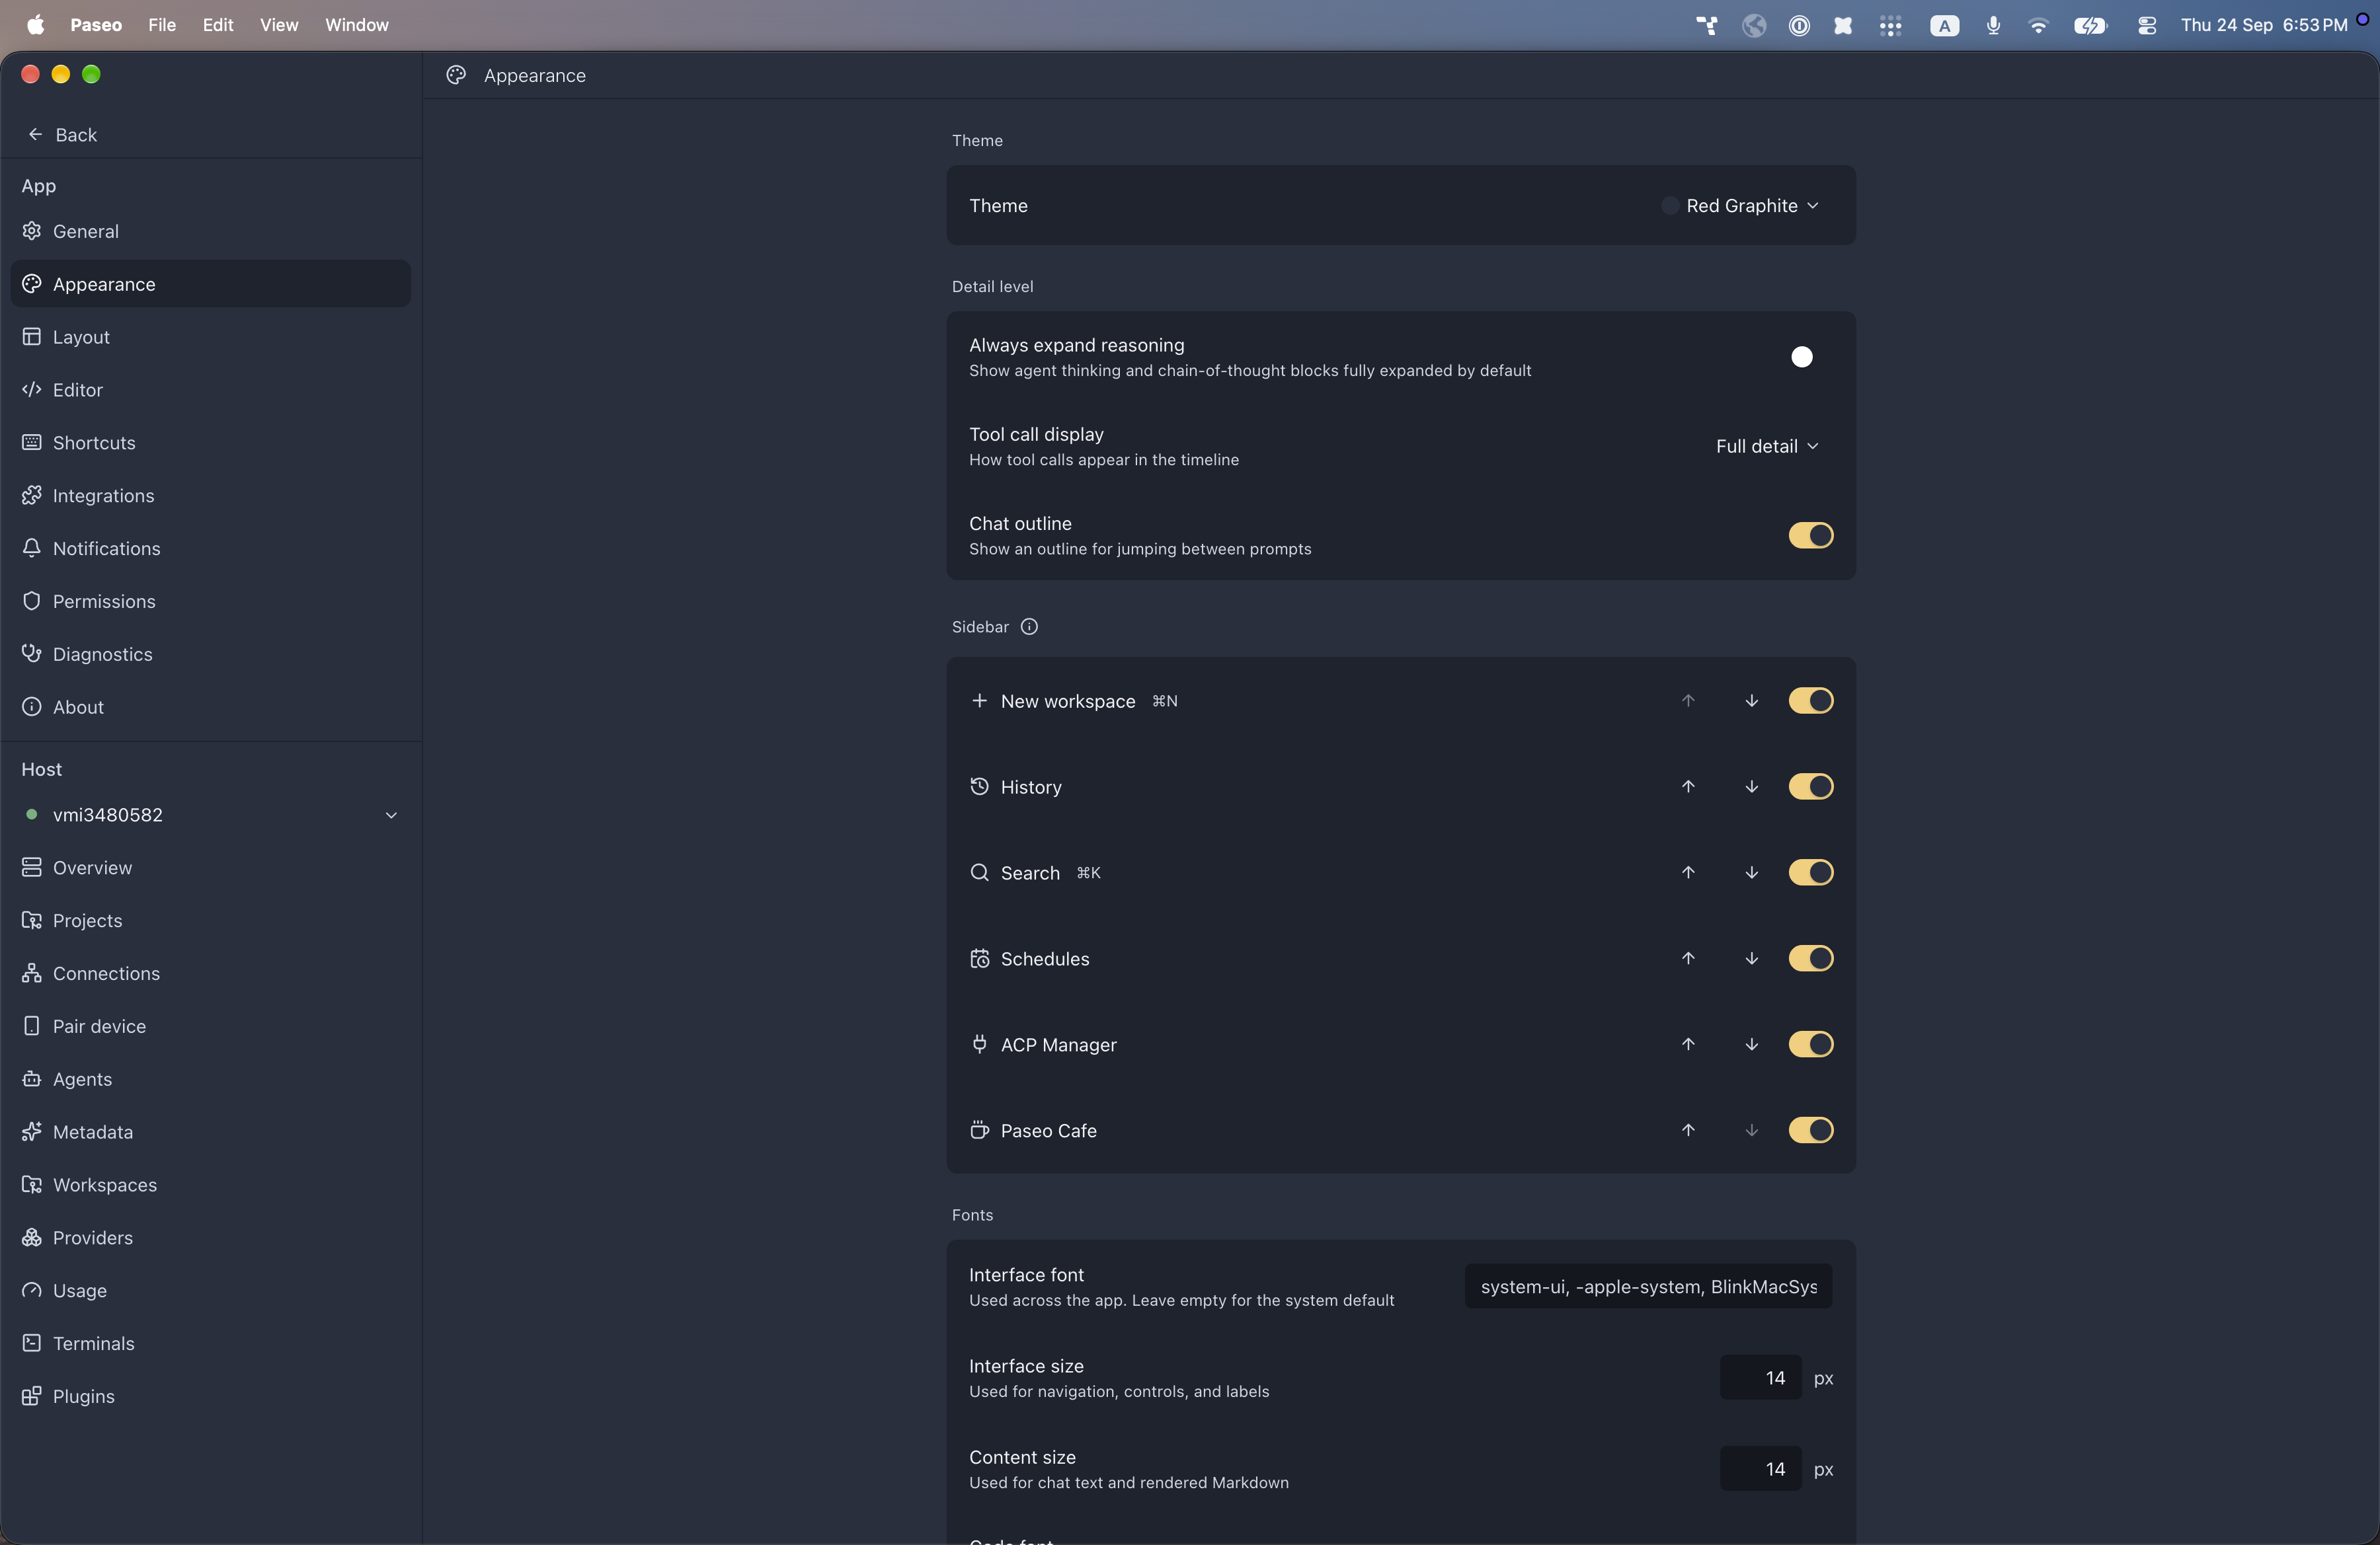Image resolution: width=2380 pixels, height=1545 pixels.
Task: Open the View menu
Action: [x=279, y=25]
